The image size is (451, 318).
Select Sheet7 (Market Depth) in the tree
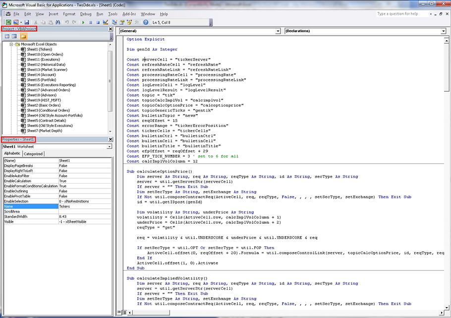44,131
